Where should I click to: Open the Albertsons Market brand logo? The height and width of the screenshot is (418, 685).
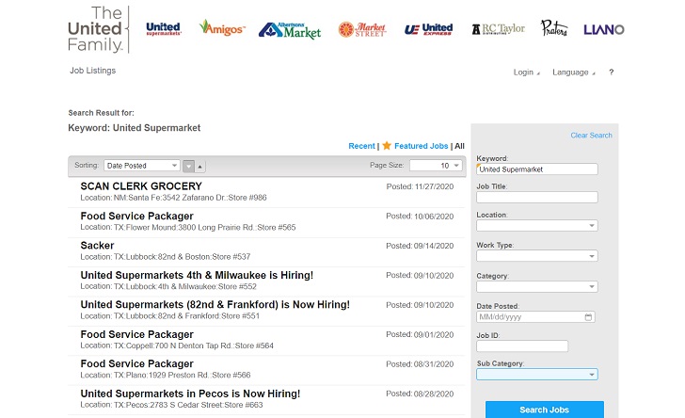[x=290, y=30]
